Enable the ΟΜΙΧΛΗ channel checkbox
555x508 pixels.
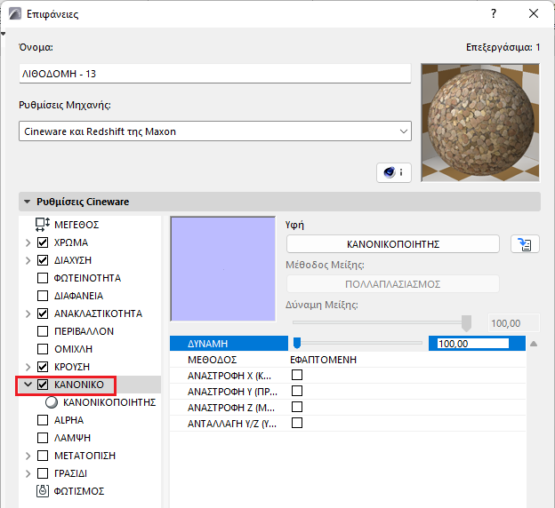(43, 349)
